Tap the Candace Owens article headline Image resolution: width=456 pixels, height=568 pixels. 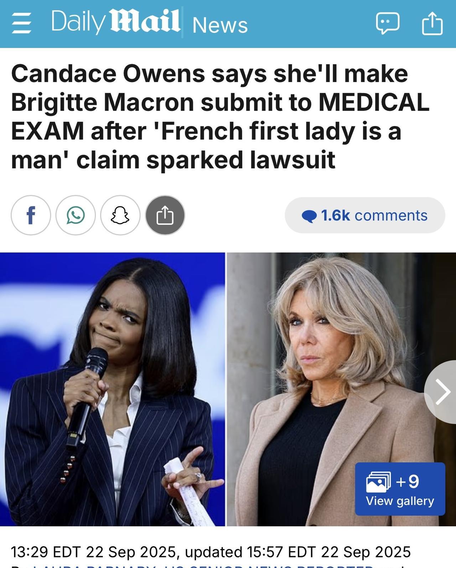point(220,117)
